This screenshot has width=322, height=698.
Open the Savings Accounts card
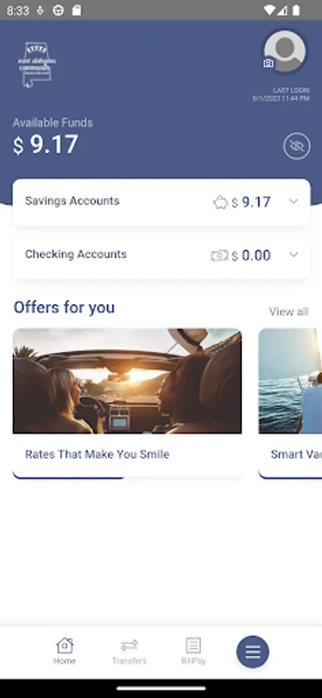[161, 202]
